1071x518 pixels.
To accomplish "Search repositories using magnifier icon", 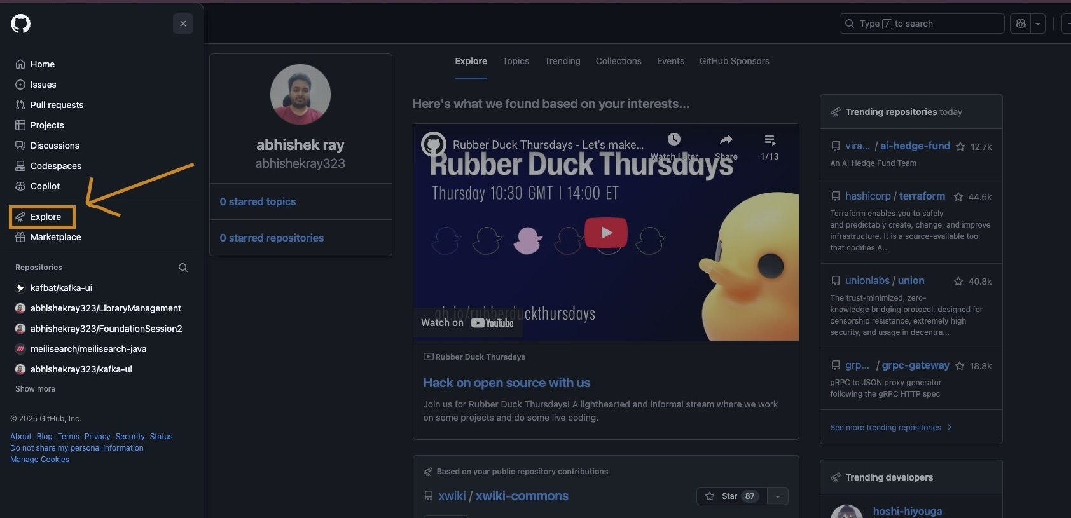I will 183,268.
